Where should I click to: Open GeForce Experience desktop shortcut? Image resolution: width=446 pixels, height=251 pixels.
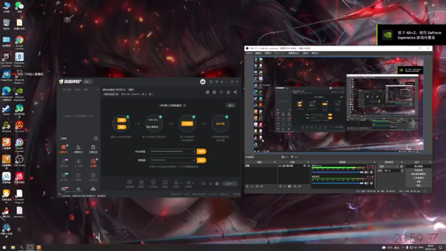click(x=20, y=94)
